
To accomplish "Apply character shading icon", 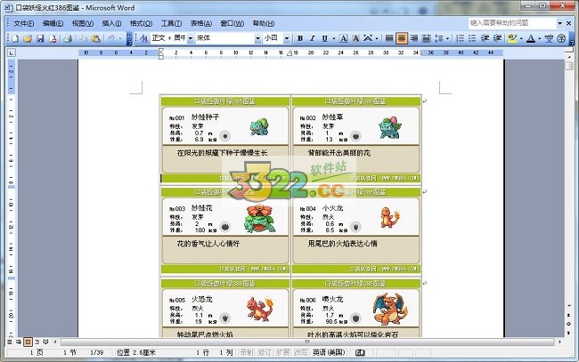I will click(x=355, y=38).
